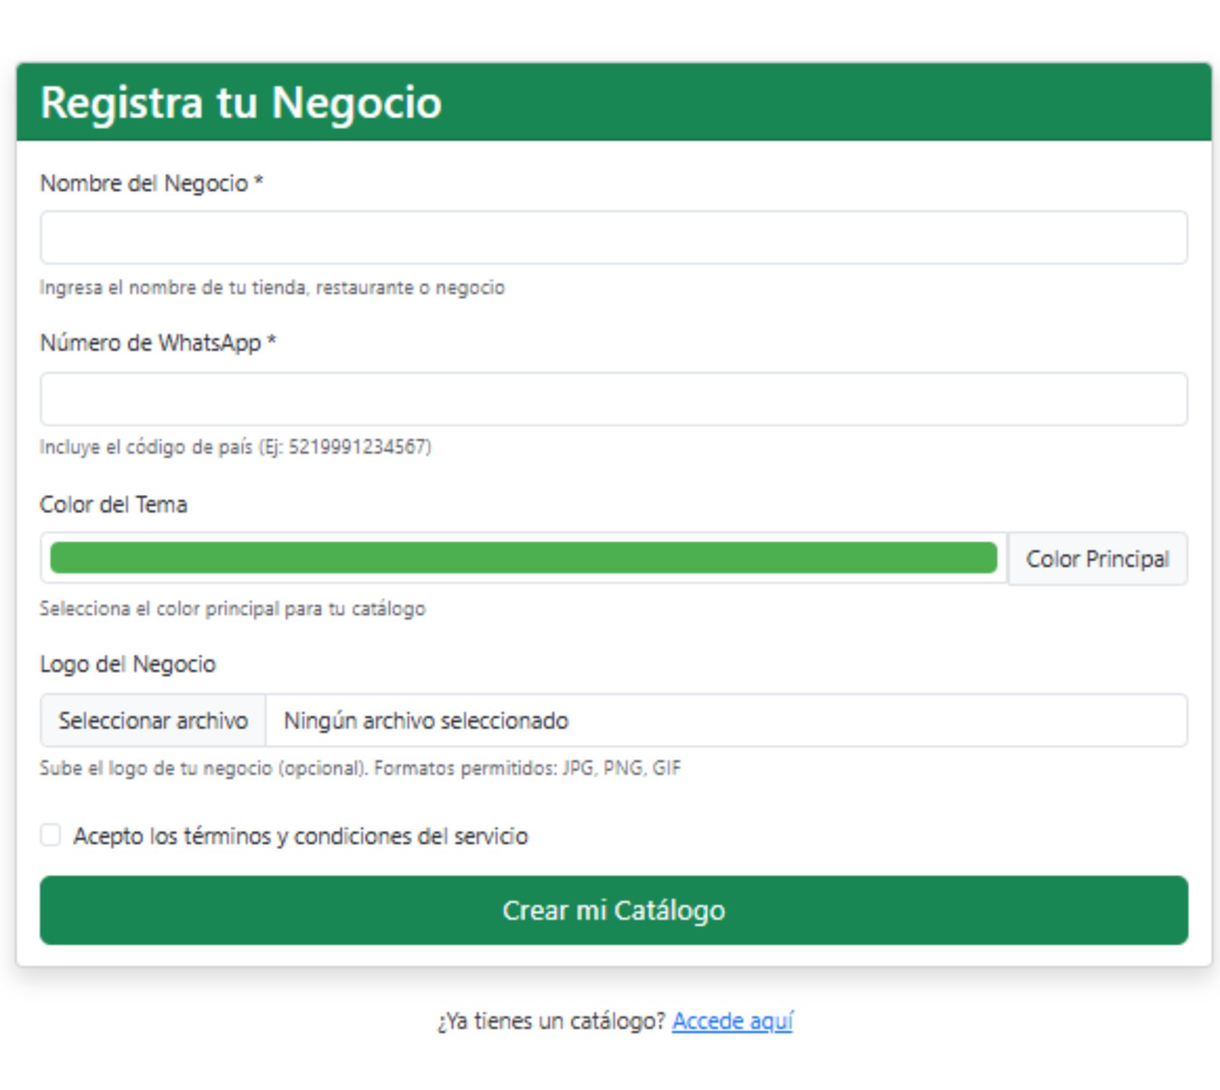The image size is (1220, 1090).
Task: Click the Número de WhatsApp input field
Action: click(x=610, y=398)
